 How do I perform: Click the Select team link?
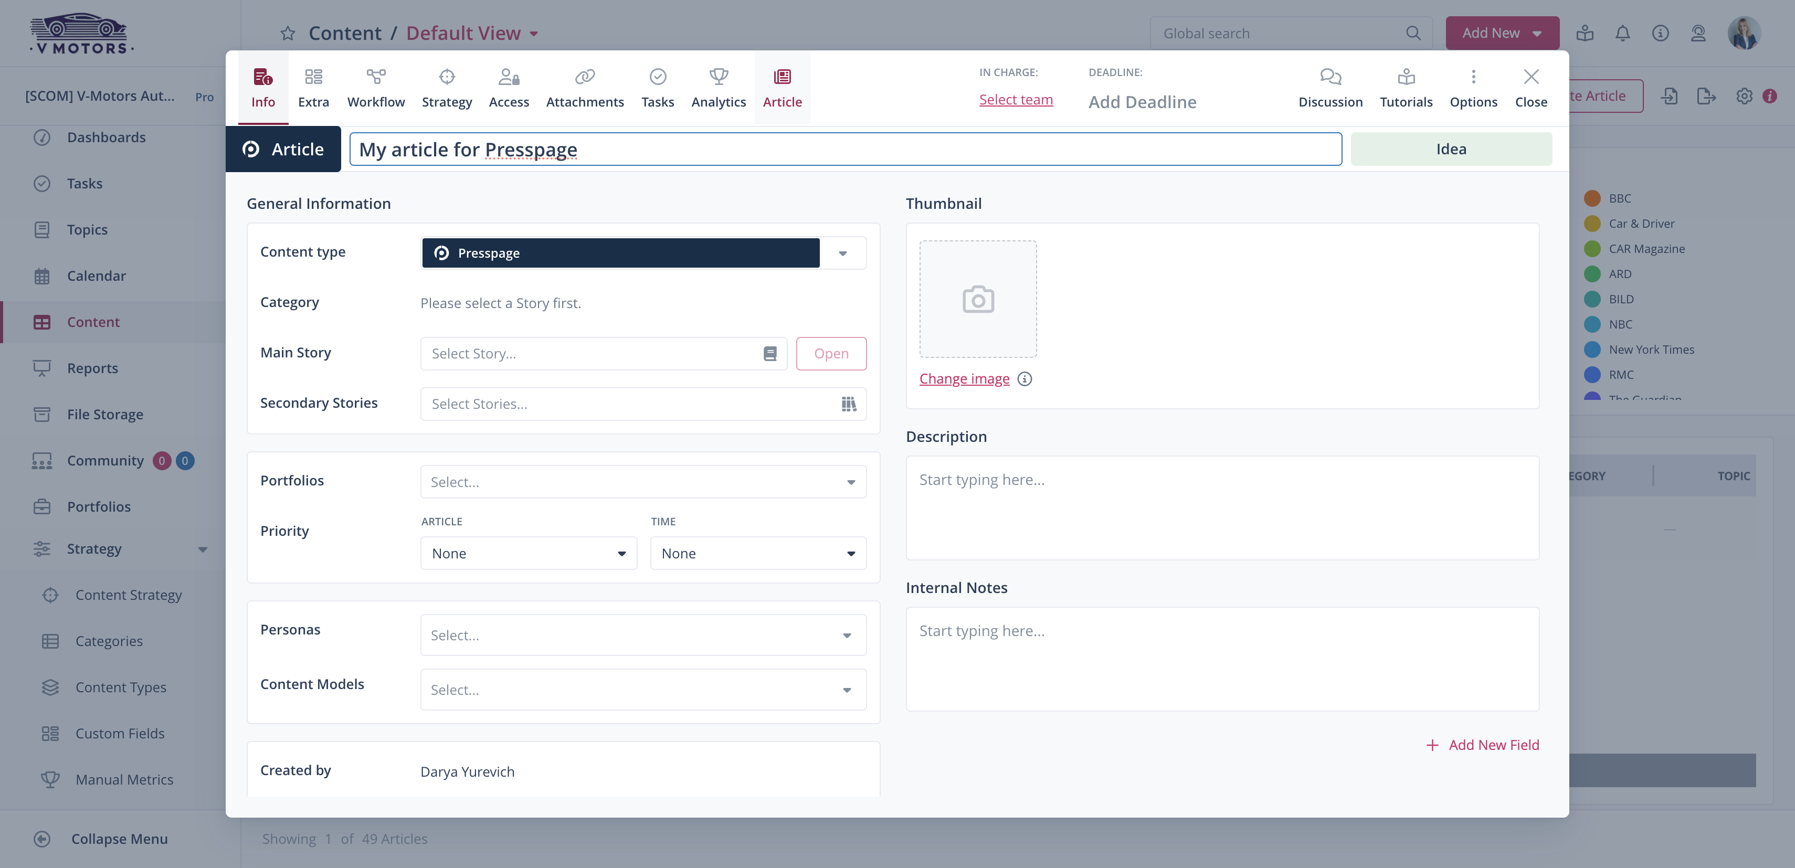pyautogui.click(x=1015, y=100)
